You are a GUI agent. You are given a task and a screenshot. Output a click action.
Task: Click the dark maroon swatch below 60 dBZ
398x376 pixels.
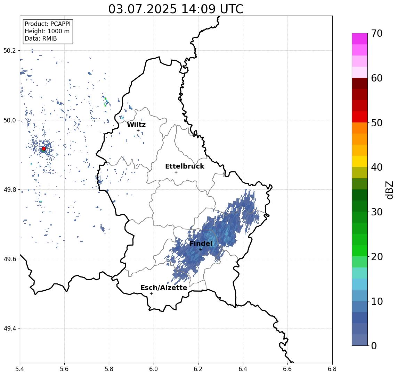(360, 83)
